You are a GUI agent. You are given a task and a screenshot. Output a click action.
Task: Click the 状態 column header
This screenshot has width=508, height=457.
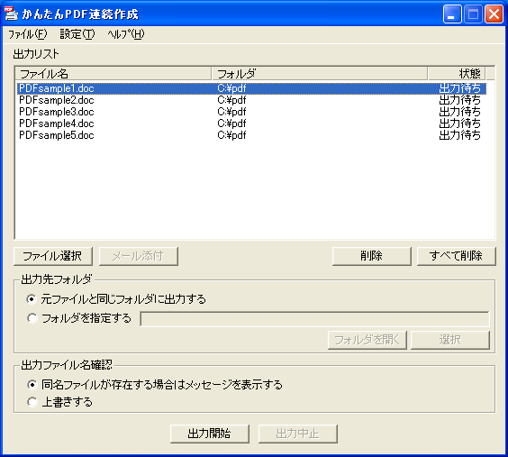457,74
